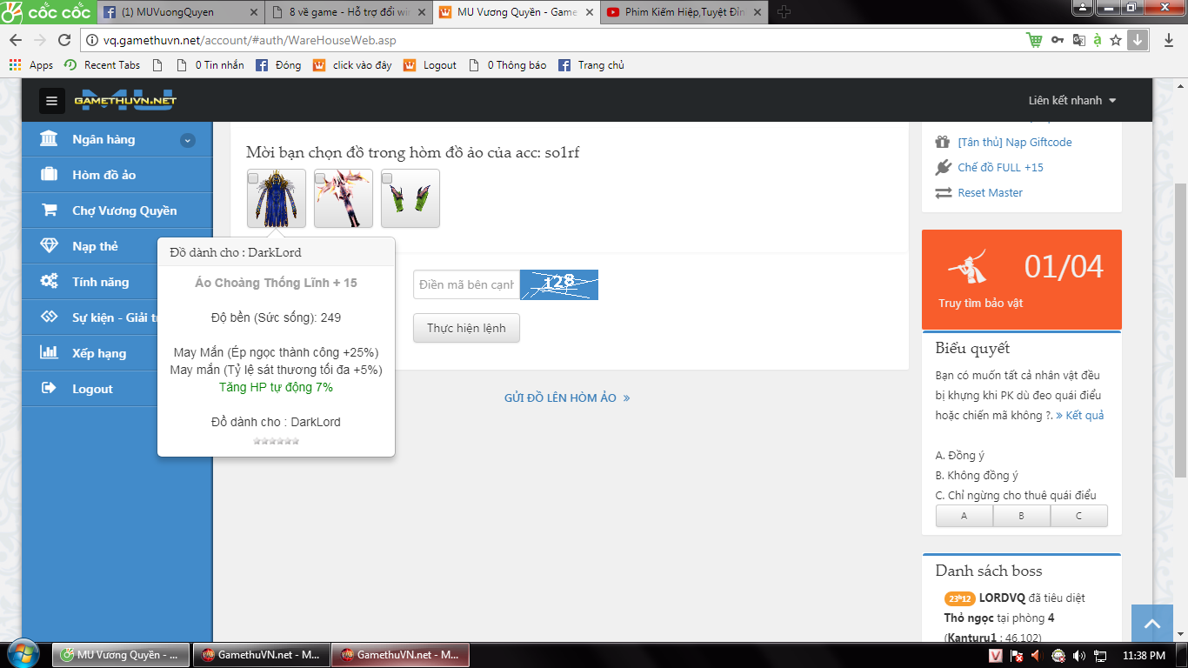The image size is (1188, 668).
Task: Click the Reset Master arrows icon
Action: click(x=944, y=193)
